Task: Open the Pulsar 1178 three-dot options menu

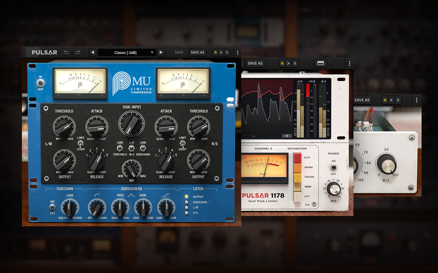Action: pyautogui.click(x=349, y=63)
